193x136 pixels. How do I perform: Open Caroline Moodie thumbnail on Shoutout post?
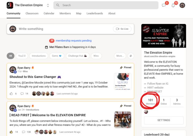pyautogui.click(x=123, y=81)
